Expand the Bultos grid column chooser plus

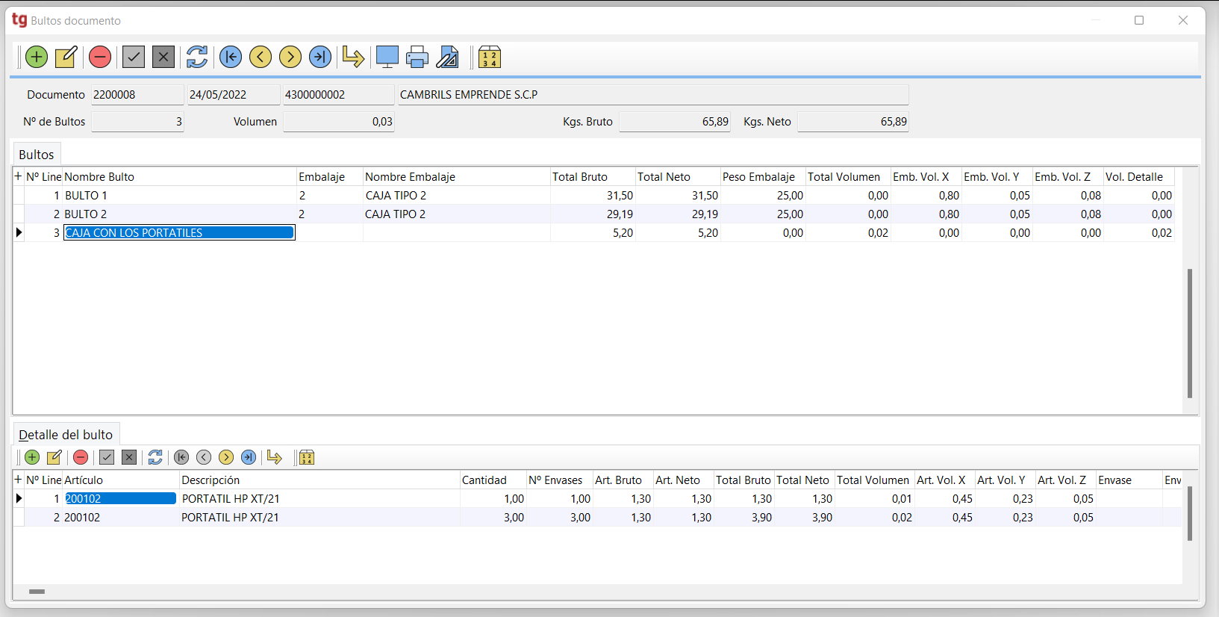[18, 176]
